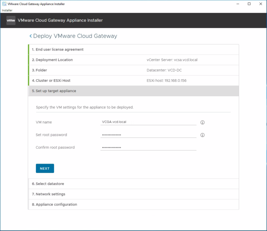The width and height of the screenshot is (267, 231).
Task: Click the vmw logo in the header
Action: [10, 20]
